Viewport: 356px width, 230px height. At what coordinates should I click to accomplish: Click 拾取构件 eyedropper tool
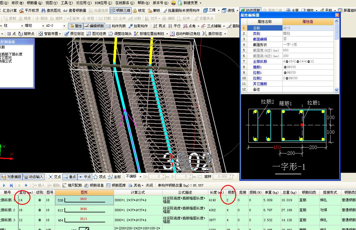point(138,26)
